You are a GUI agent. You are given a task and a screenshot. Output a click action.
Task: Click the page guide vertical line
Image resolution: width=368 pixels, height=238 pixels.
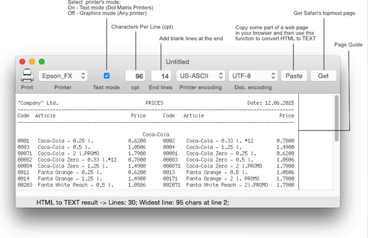(x=299, y=142)
